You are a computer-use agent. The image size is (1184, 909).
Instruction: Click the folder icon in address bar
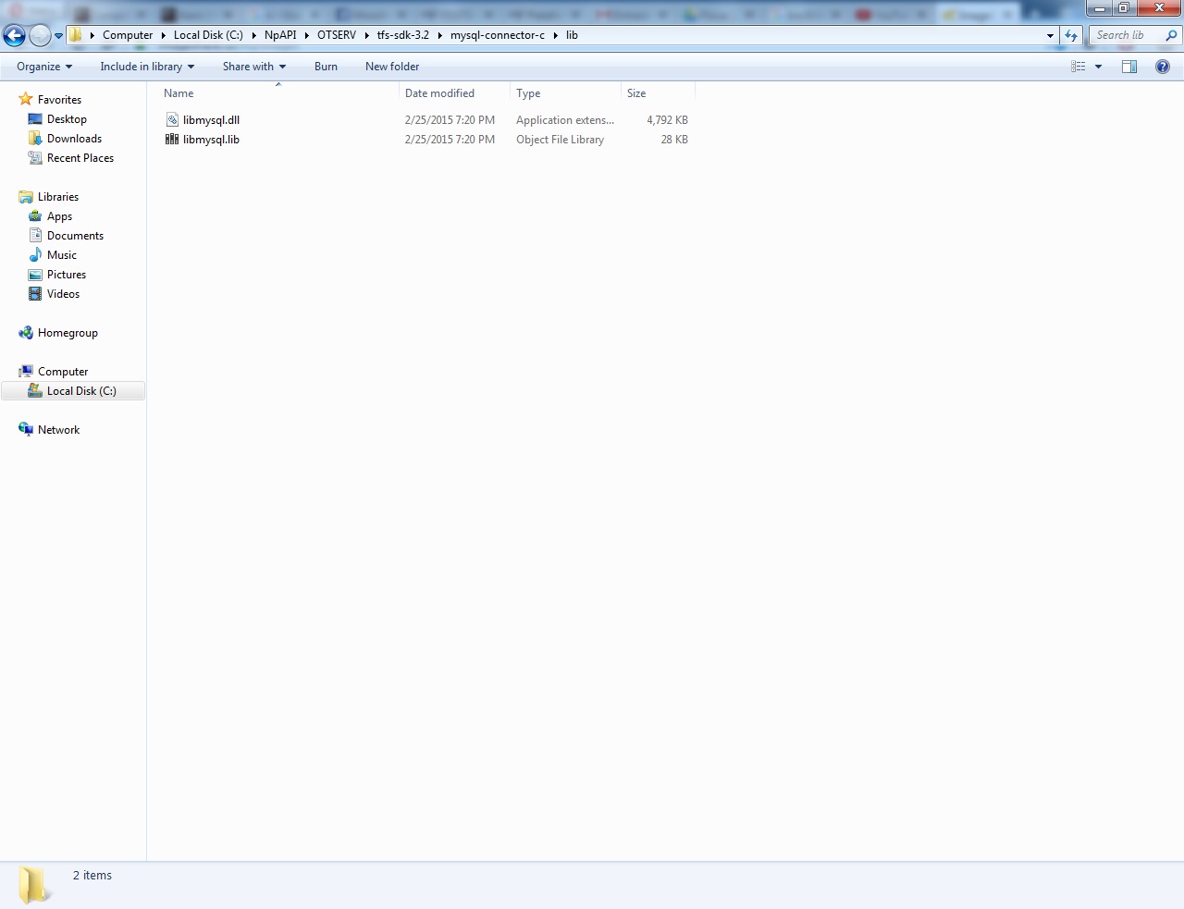point(77,35)
